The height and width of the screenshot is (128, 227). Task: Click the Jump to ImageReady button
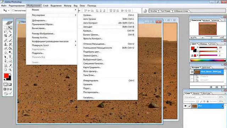click(x=8, y=94)
